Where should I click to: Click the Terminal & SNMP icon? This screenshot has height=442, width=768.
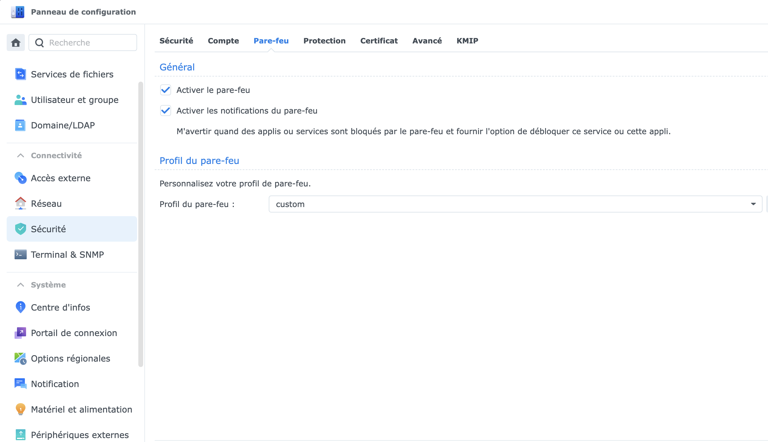click(x=20, y=255)
